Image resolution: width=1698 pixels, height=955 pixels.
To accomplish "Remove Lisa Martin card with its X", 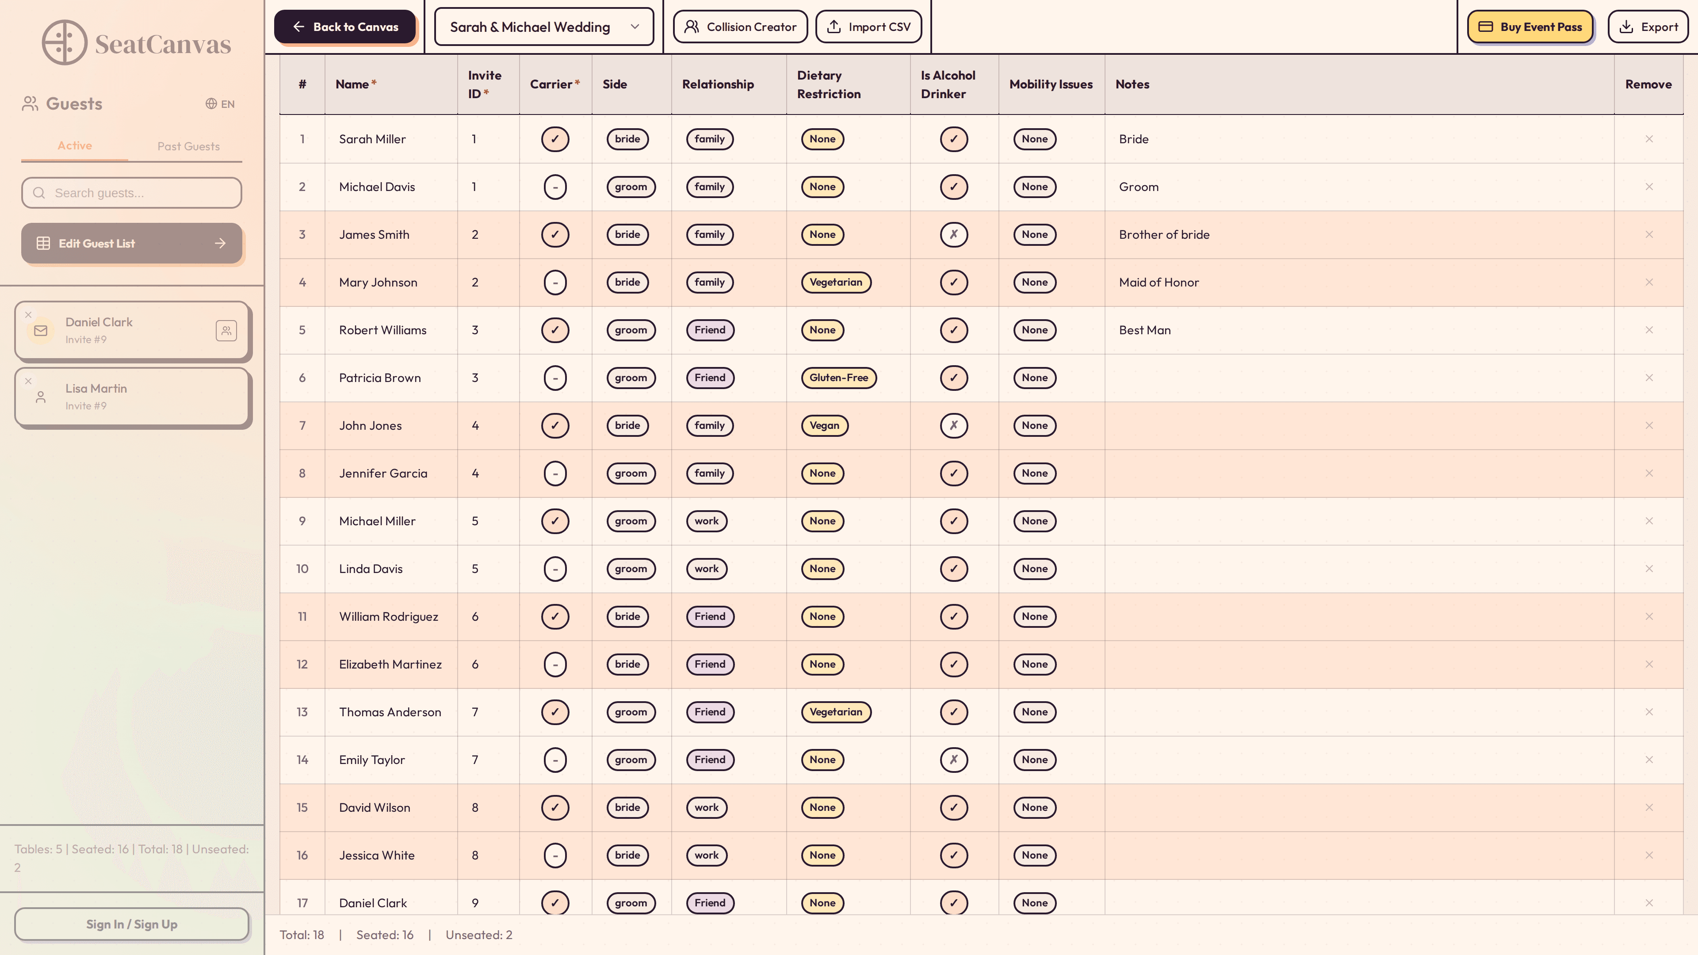I will 28,381.
